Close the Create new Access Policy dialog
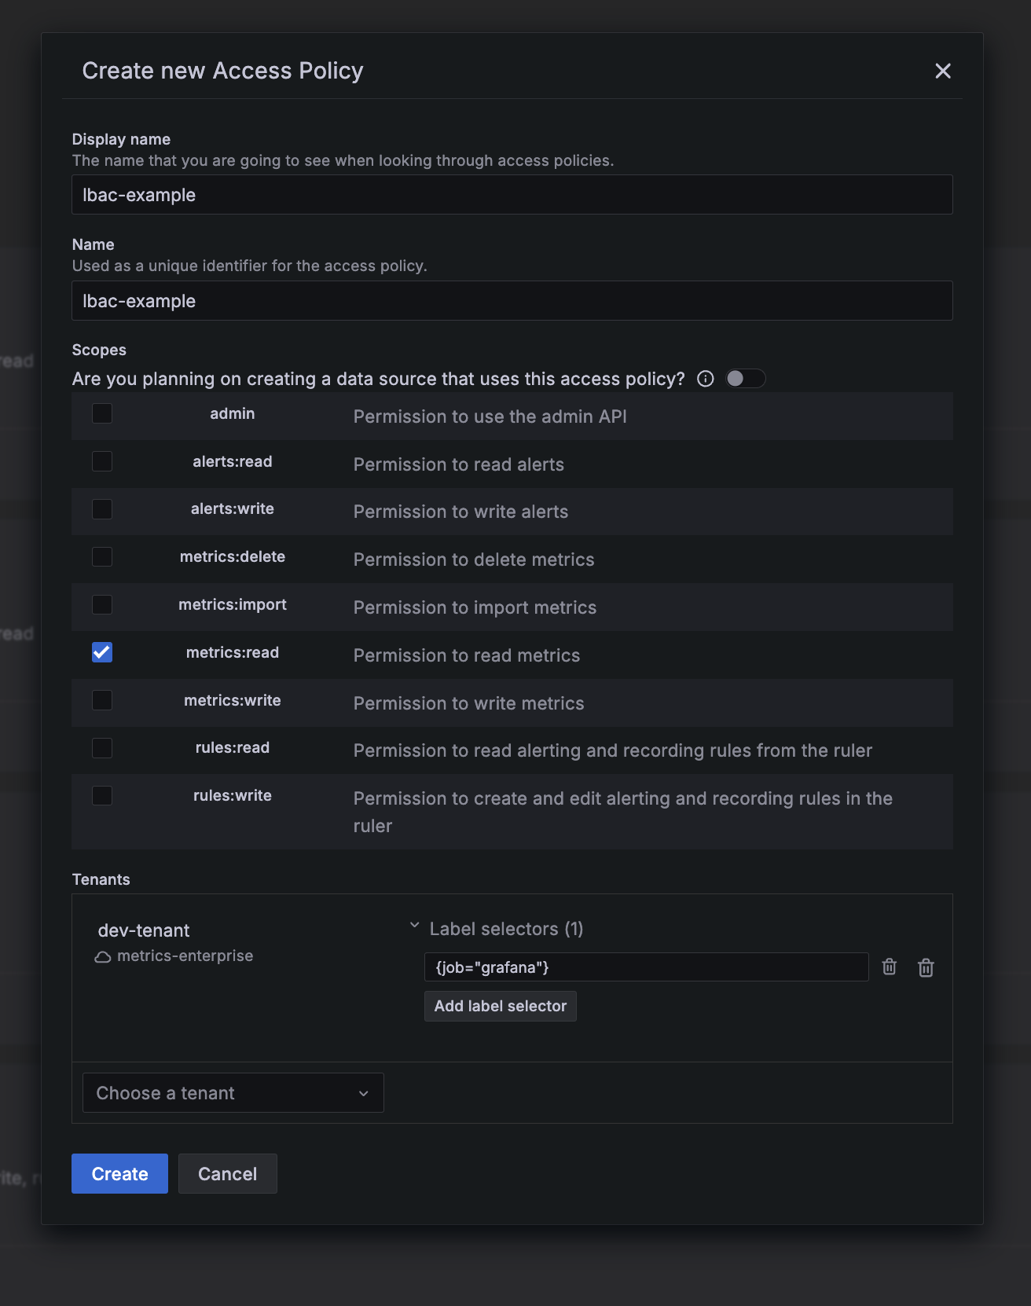Viewport: 1031px width, 1306px height. click(943, 71)
